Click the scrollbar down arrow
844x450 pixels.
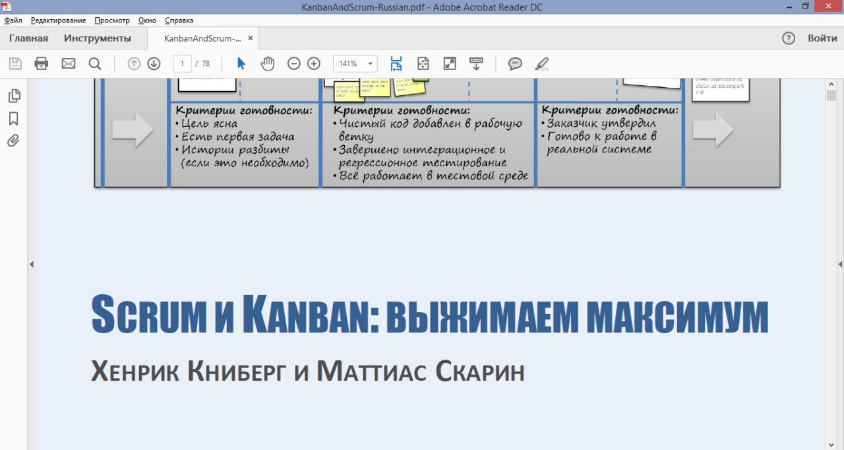[x=831, y=445]
